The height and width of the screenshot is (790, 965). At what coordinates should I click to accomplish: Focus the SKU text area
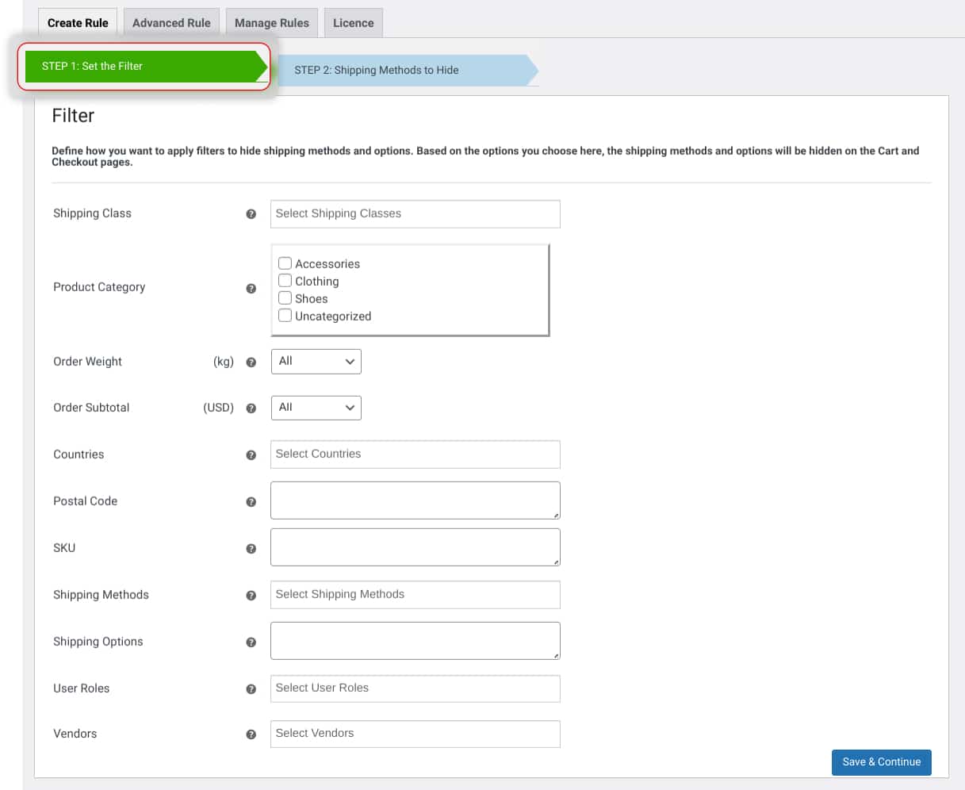415,547
